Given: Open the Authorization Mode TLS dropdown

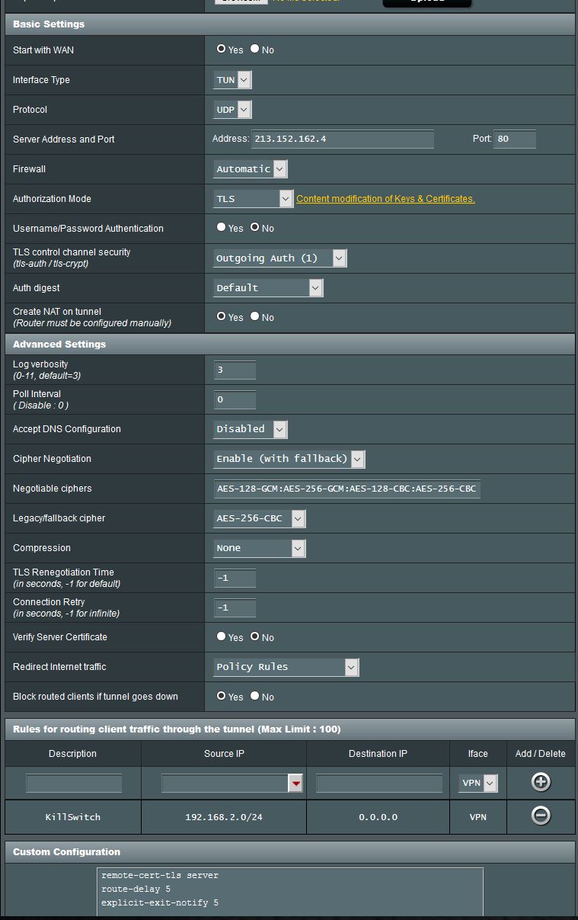Looking at the screenshot, I should (254, 199).
